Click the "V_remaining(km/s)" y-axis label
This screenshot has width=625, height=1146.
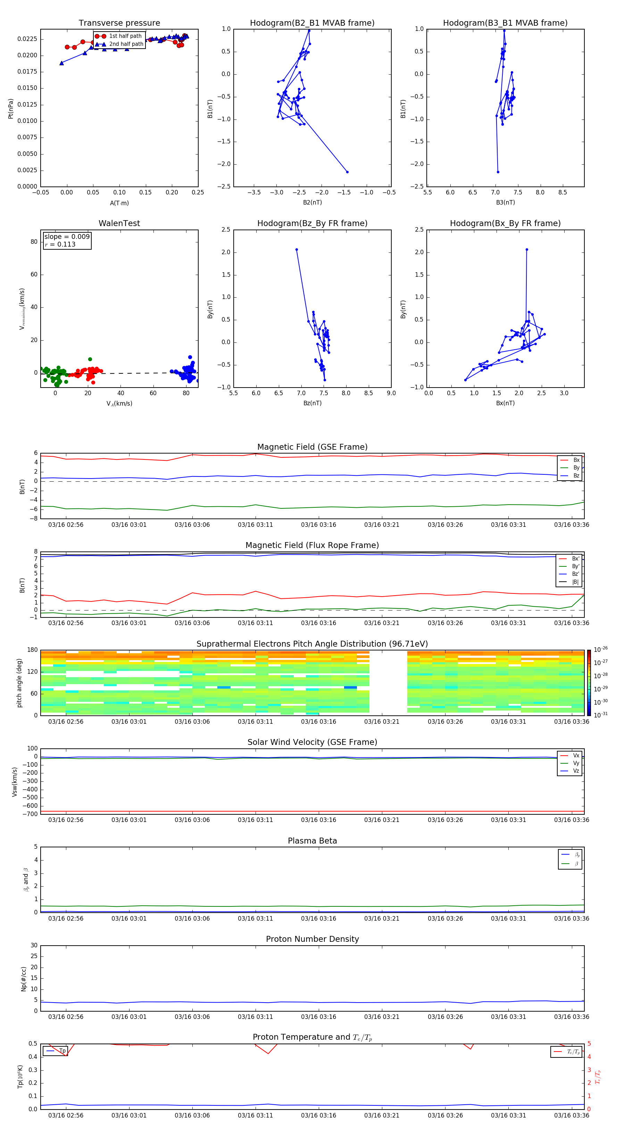[22, 309]
